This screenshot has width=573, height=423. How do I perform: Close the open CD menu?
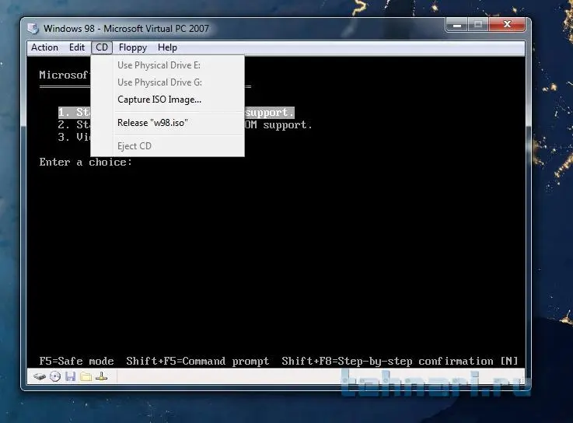[102, 47]
